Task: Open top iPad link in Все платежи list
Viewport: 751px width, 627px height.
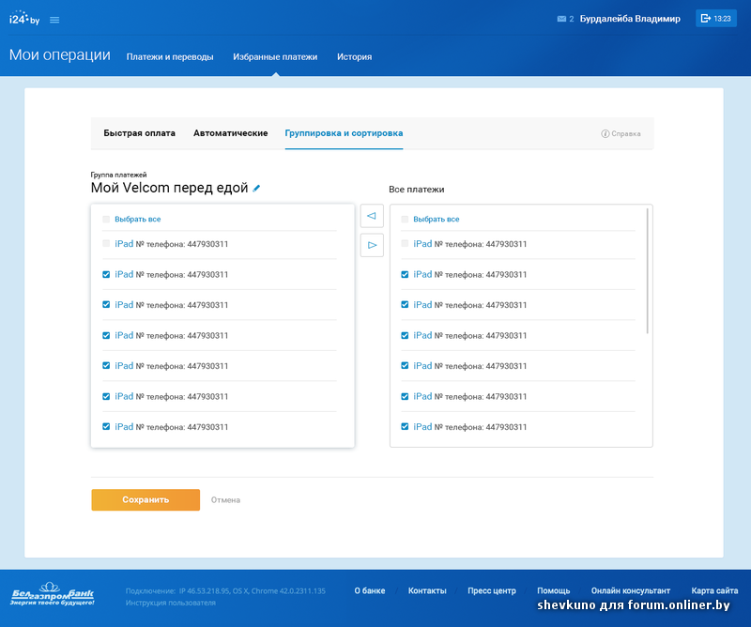Action: [423, 244]
